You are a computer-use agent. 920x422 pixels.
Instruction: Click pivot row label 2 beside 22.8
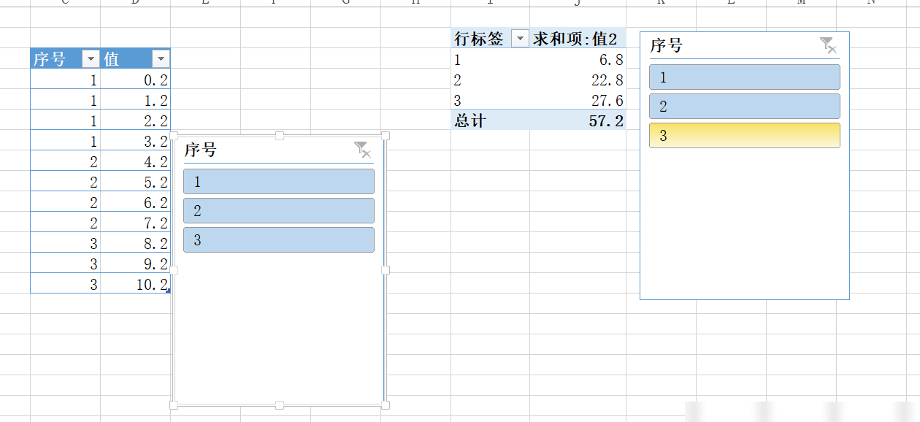pyautogui.click(x=490, y=80)
